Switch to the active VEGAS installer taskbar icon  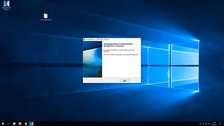pyautogui.click(x=31, y=124)
